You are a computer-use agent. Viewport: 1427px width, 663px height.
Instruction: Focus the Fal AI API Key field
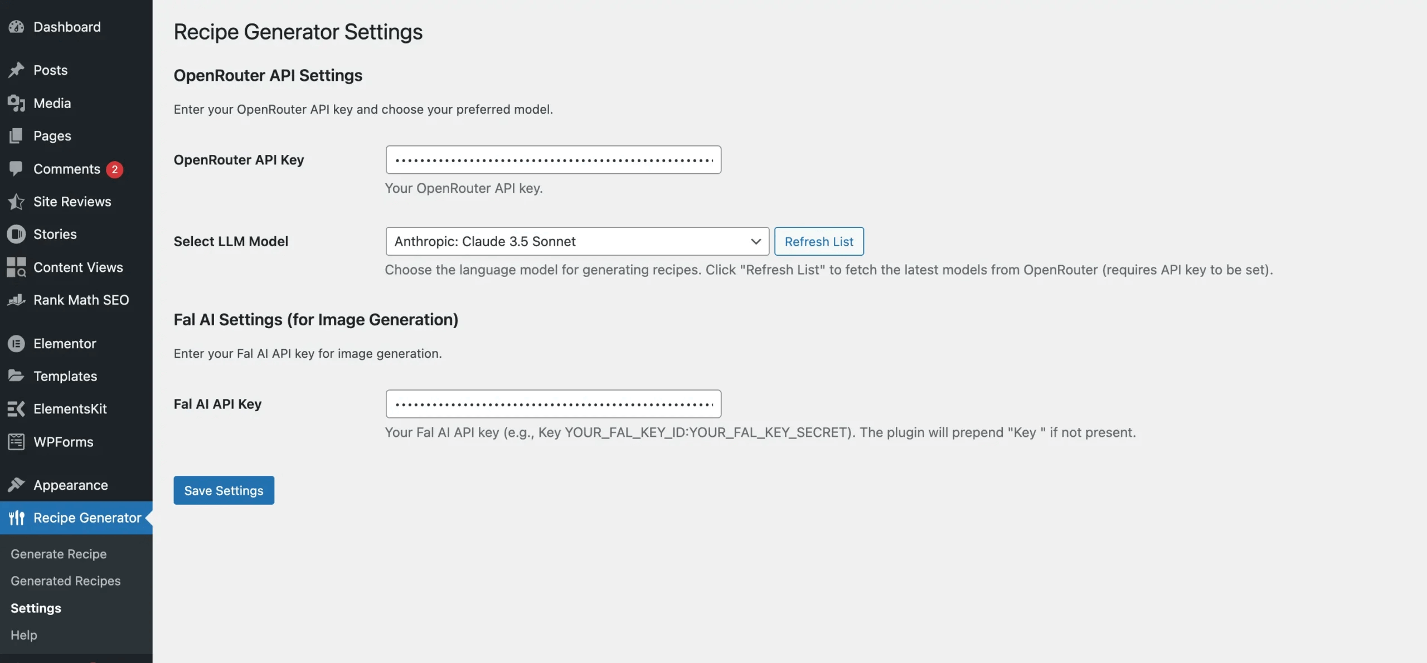tap(553, 404)
